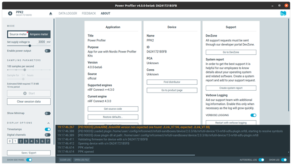Minimize the Power Profiler window

[272, 5]
